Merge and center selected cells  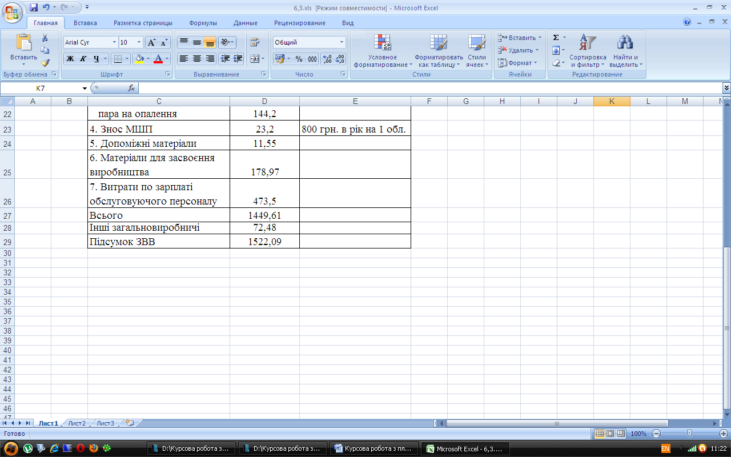pos(255,58)
